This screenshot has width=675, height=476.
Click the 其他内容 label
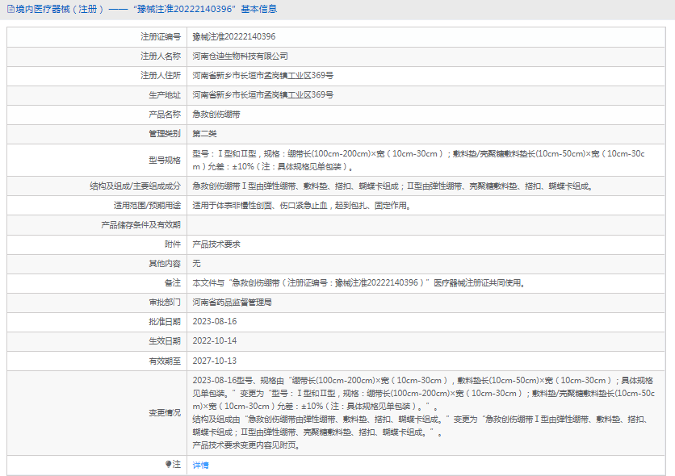pyautogui.click(x=165, y=263)
